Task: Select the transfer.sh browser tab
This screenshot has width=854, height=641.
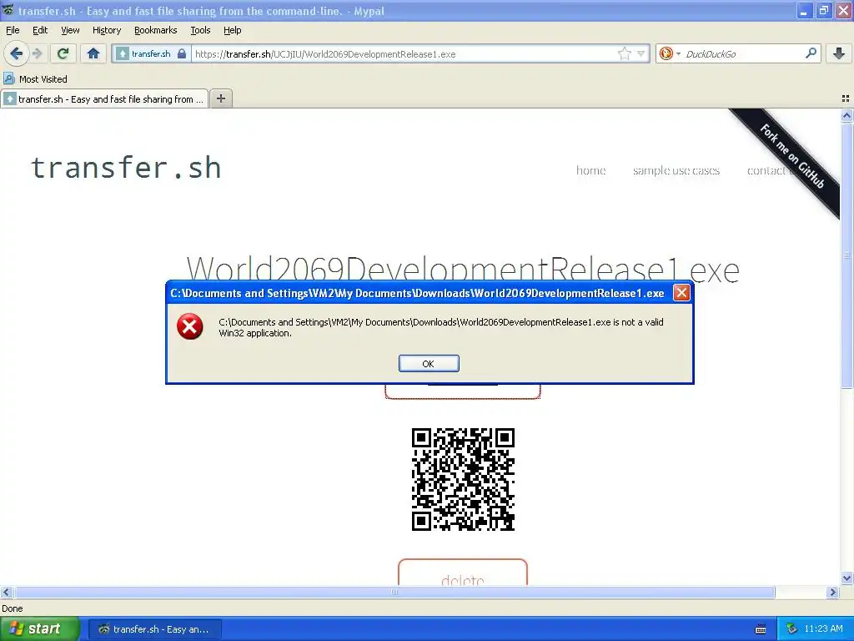Action: 104,98
